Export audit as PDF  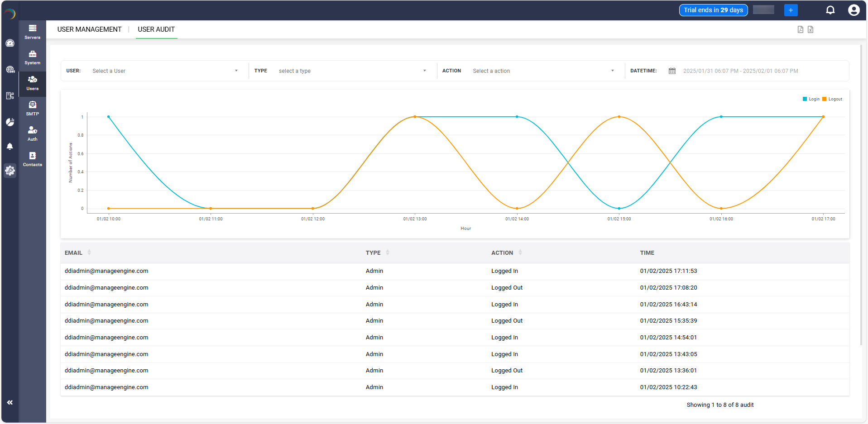coord(800,29)
